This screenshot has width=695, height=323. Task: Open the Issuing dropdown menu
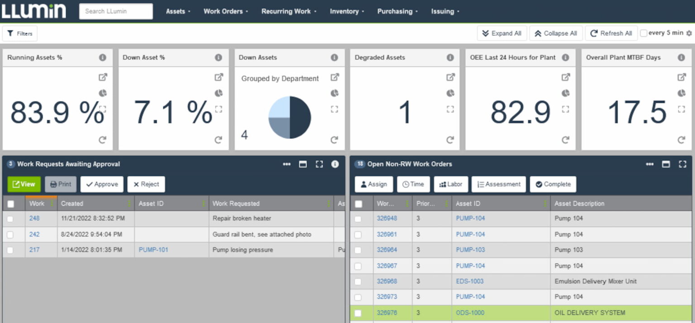pos(445,11)
